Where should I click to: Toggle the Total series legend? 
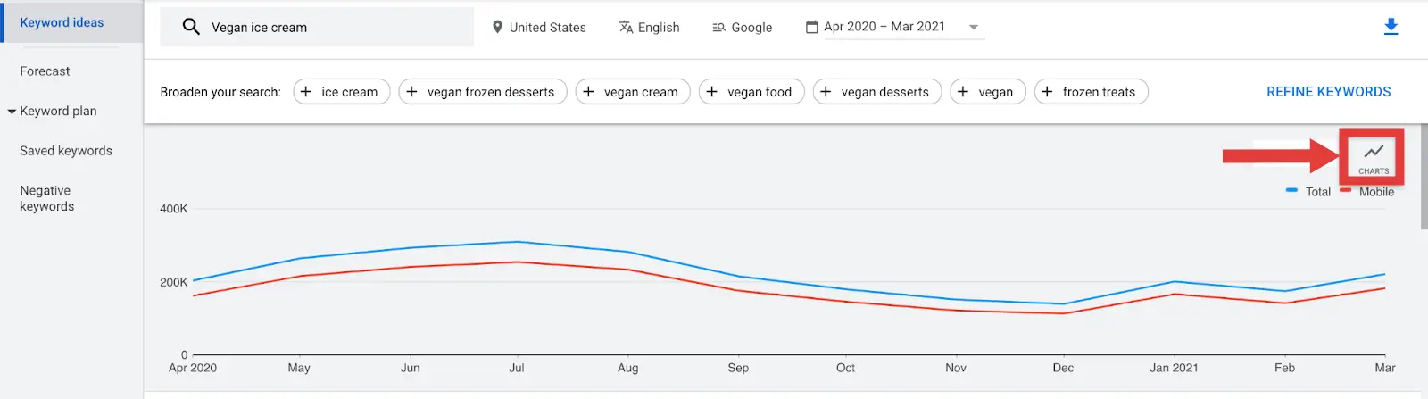pos(1309,191)
